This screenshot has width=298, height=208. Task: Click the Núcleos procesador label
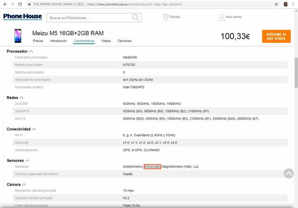tap(29, 72)
